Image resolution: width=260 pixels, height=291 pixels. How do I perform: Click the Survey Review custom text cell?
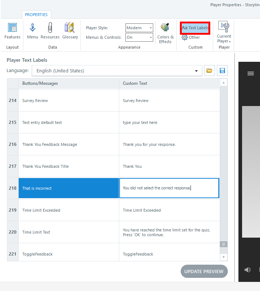point(169,101)
